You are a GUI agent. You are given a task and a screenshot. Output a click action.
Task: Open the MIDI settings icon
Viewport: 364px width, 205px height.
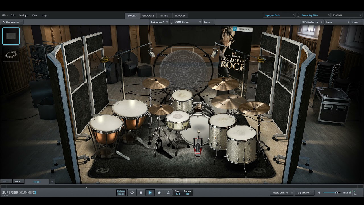coord(350,193)
